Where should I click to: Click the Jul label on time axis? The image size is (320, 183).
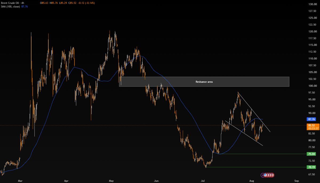pyautogui.click(x=203, y=181)
